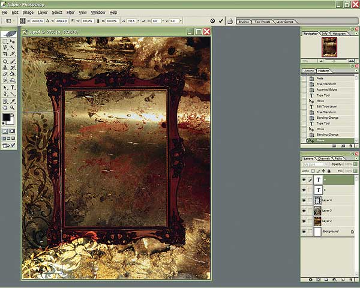Toggle visibility of Layer 2
This screenshot has height=288, width=360.
coord(304,221)
